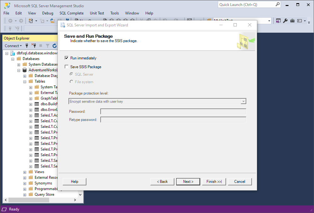Click the New Query document icon
This screenshot has height=213, width=314.
coord(31,21)
